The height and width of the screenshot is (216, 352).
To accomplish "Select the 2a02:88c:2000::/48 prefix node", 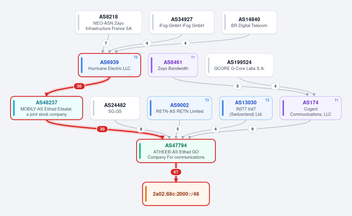I will 176,194.
